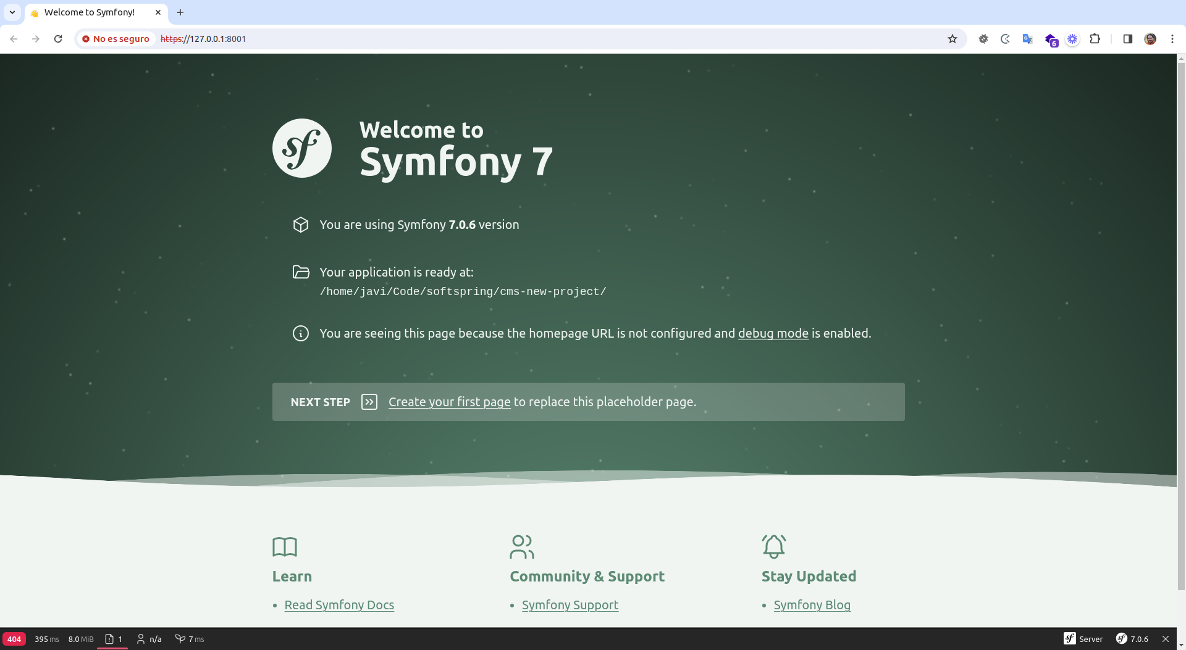Screen dimensions: 1186x650
Task: Open the debug mode link
Action: tap(773, 333)
